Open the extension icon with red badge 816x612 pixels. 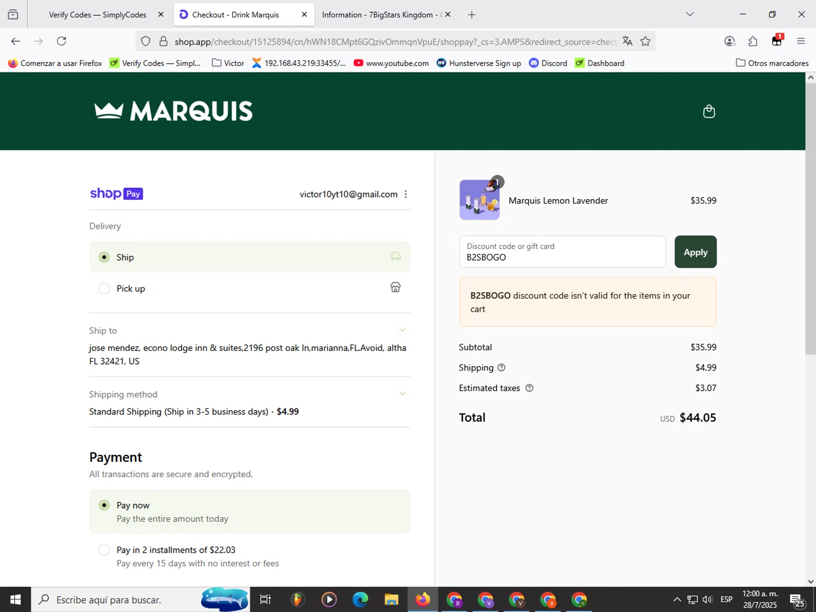pyautogui.click(x=777, y=40)
